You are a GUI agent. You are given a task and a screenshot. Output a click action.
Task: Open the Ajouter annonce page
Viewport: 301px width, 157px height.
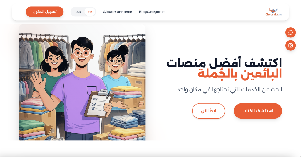118,12
